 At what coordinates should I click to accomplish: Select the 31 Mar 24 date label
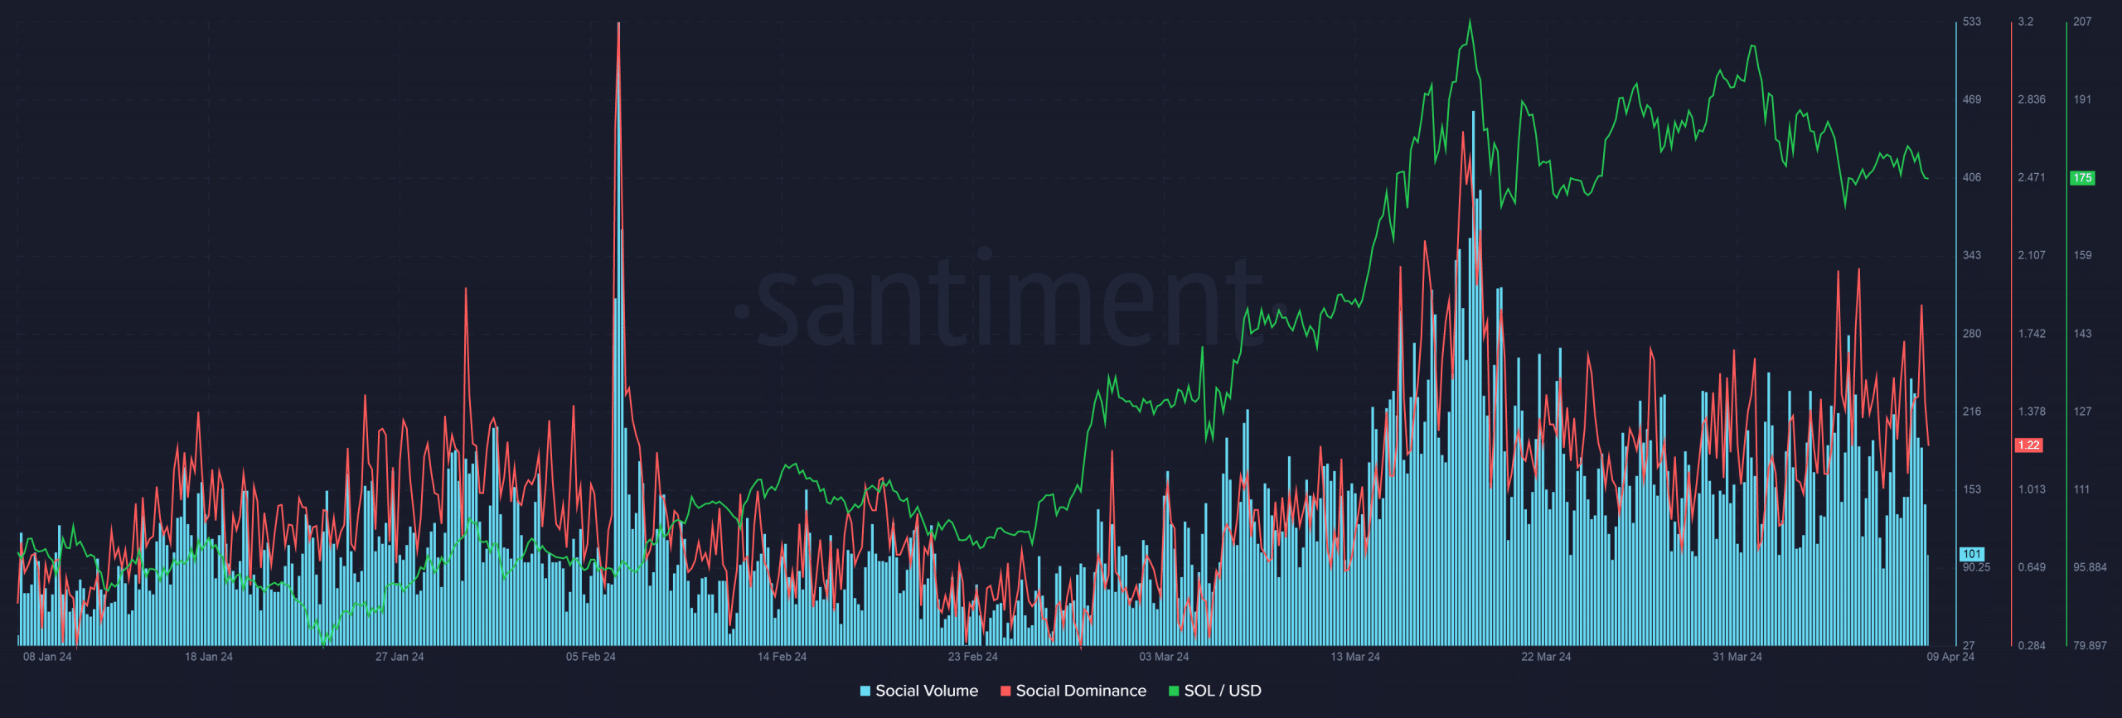(1737, 657)
